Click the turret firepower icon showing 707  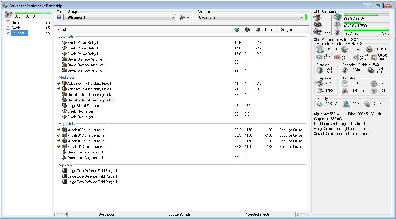(320, 83)
